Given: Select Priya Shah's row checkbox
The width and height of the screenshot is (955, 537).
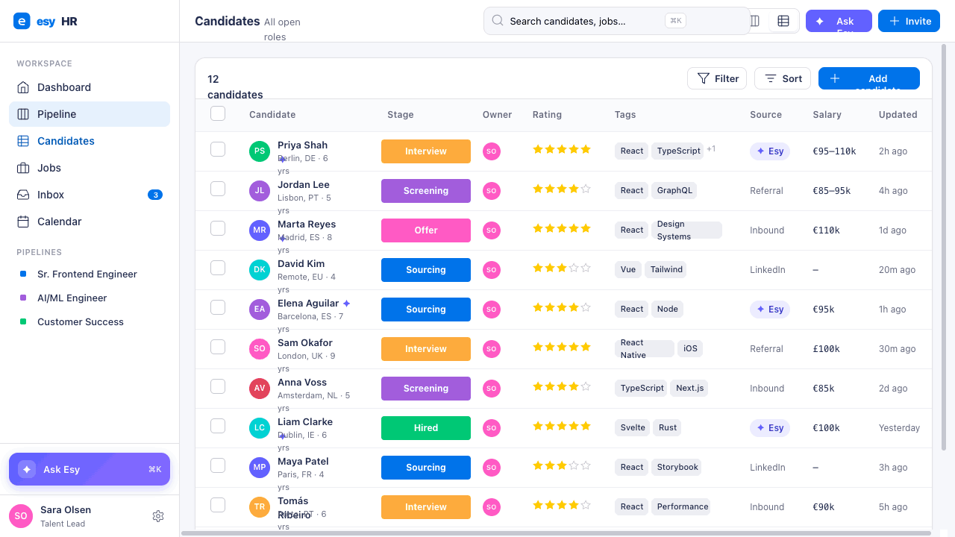Looking at the screenshot, I should pyautogui.click(x=218, y=149).
